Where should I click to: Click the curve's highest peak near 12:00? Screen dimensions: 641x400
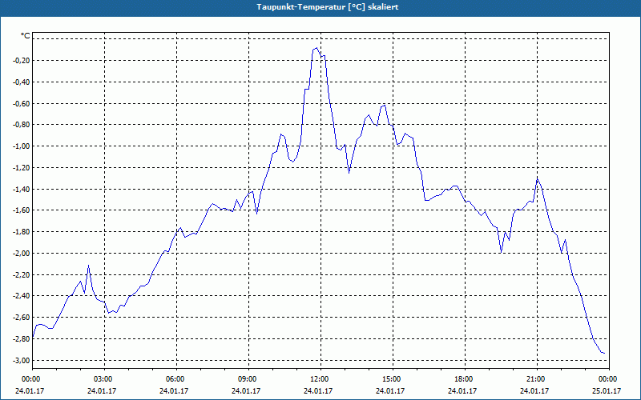(316, 48)
